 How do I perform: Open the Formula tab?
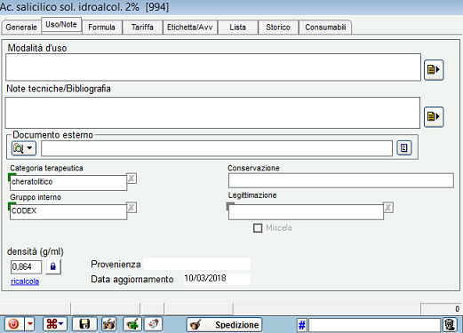pyautogui.click(x=101, y=28)
